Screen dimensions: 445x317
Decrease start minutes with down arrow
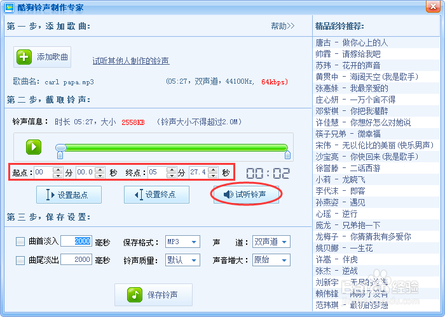pyautogui.click(x=58, y=175)
